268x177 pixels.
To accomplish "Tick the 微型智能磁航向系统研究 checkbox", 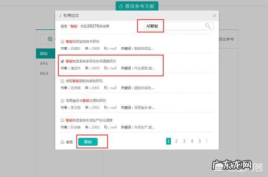I will tap(62, 81).
